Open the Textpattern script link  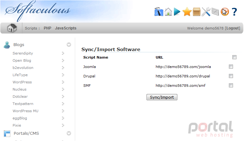tap(23, 104)
